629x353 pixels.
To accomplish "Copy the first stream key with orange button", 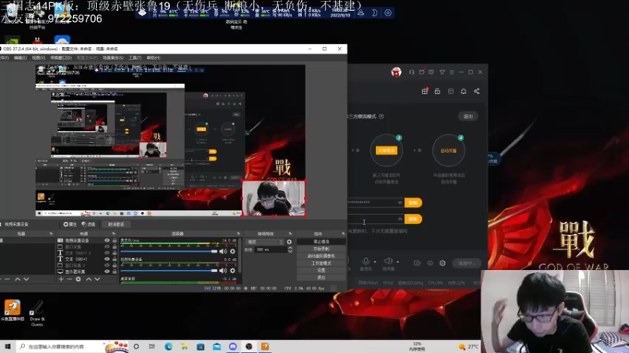I will [414, 202].
